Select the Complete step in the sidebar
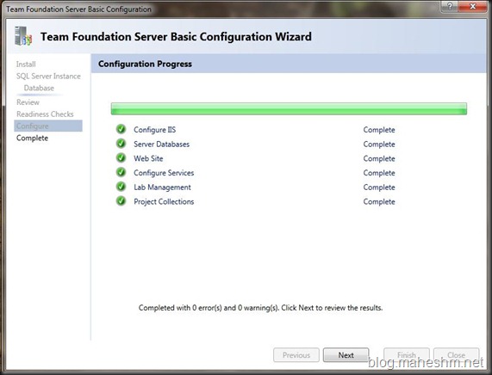The width and height of the screenshot is (492, 375). point(33,138)
